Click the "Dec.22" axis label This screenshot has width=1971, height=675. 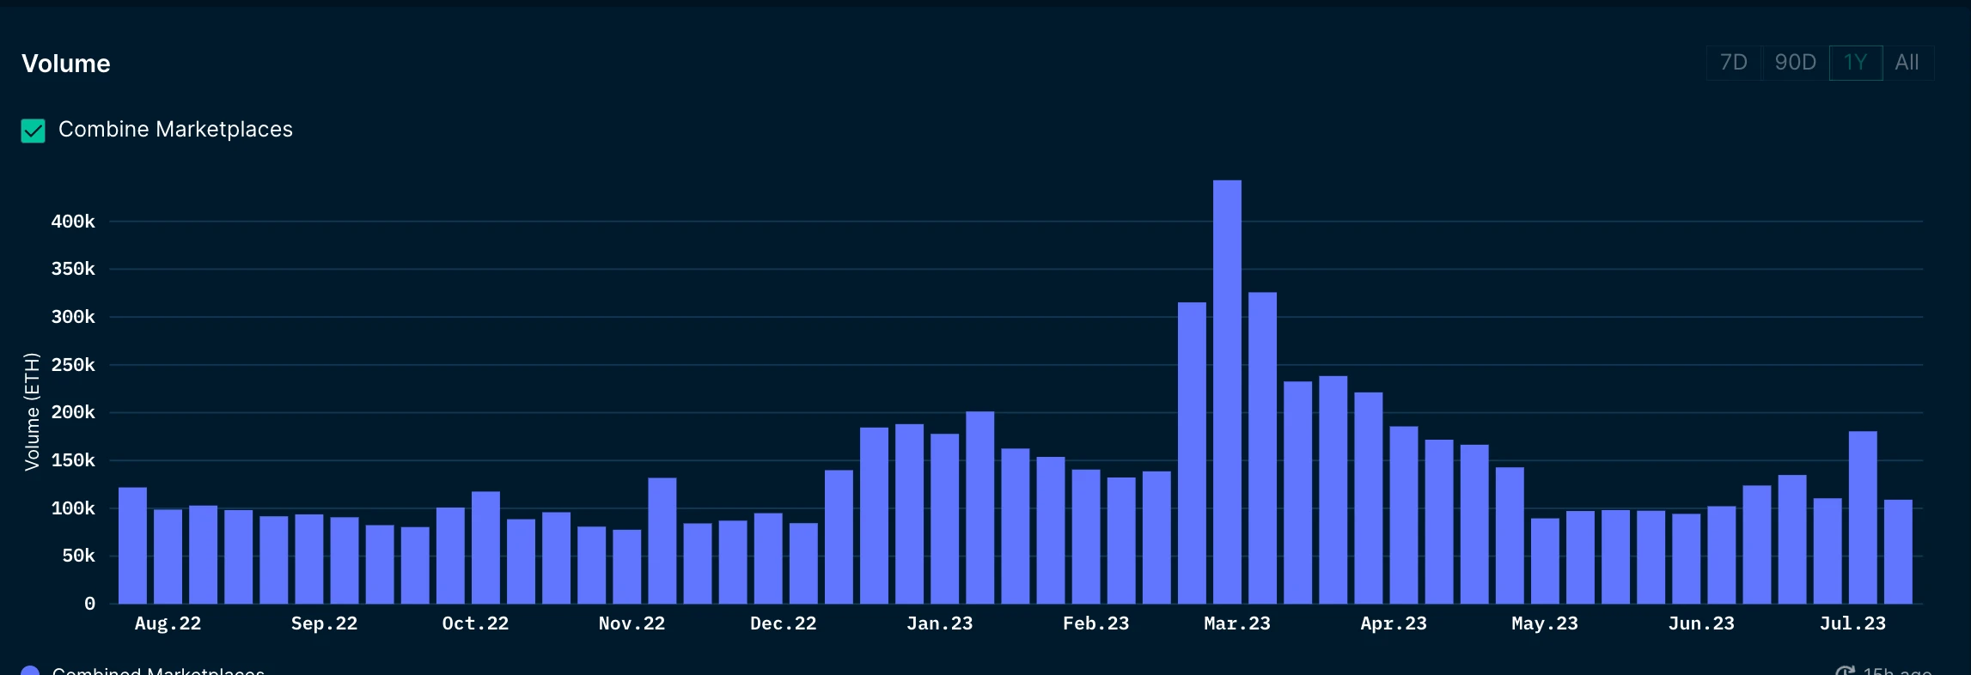[783, 623]
